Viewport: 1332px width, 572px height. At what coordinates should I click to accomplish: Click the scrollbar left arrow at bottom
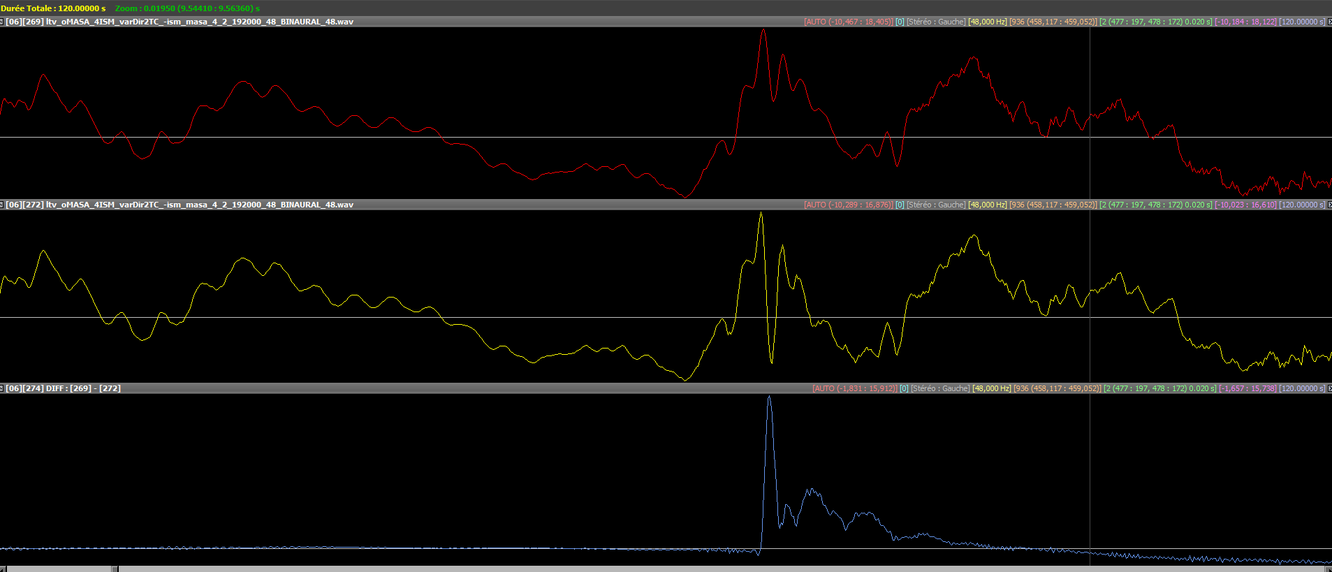(3, 569)
